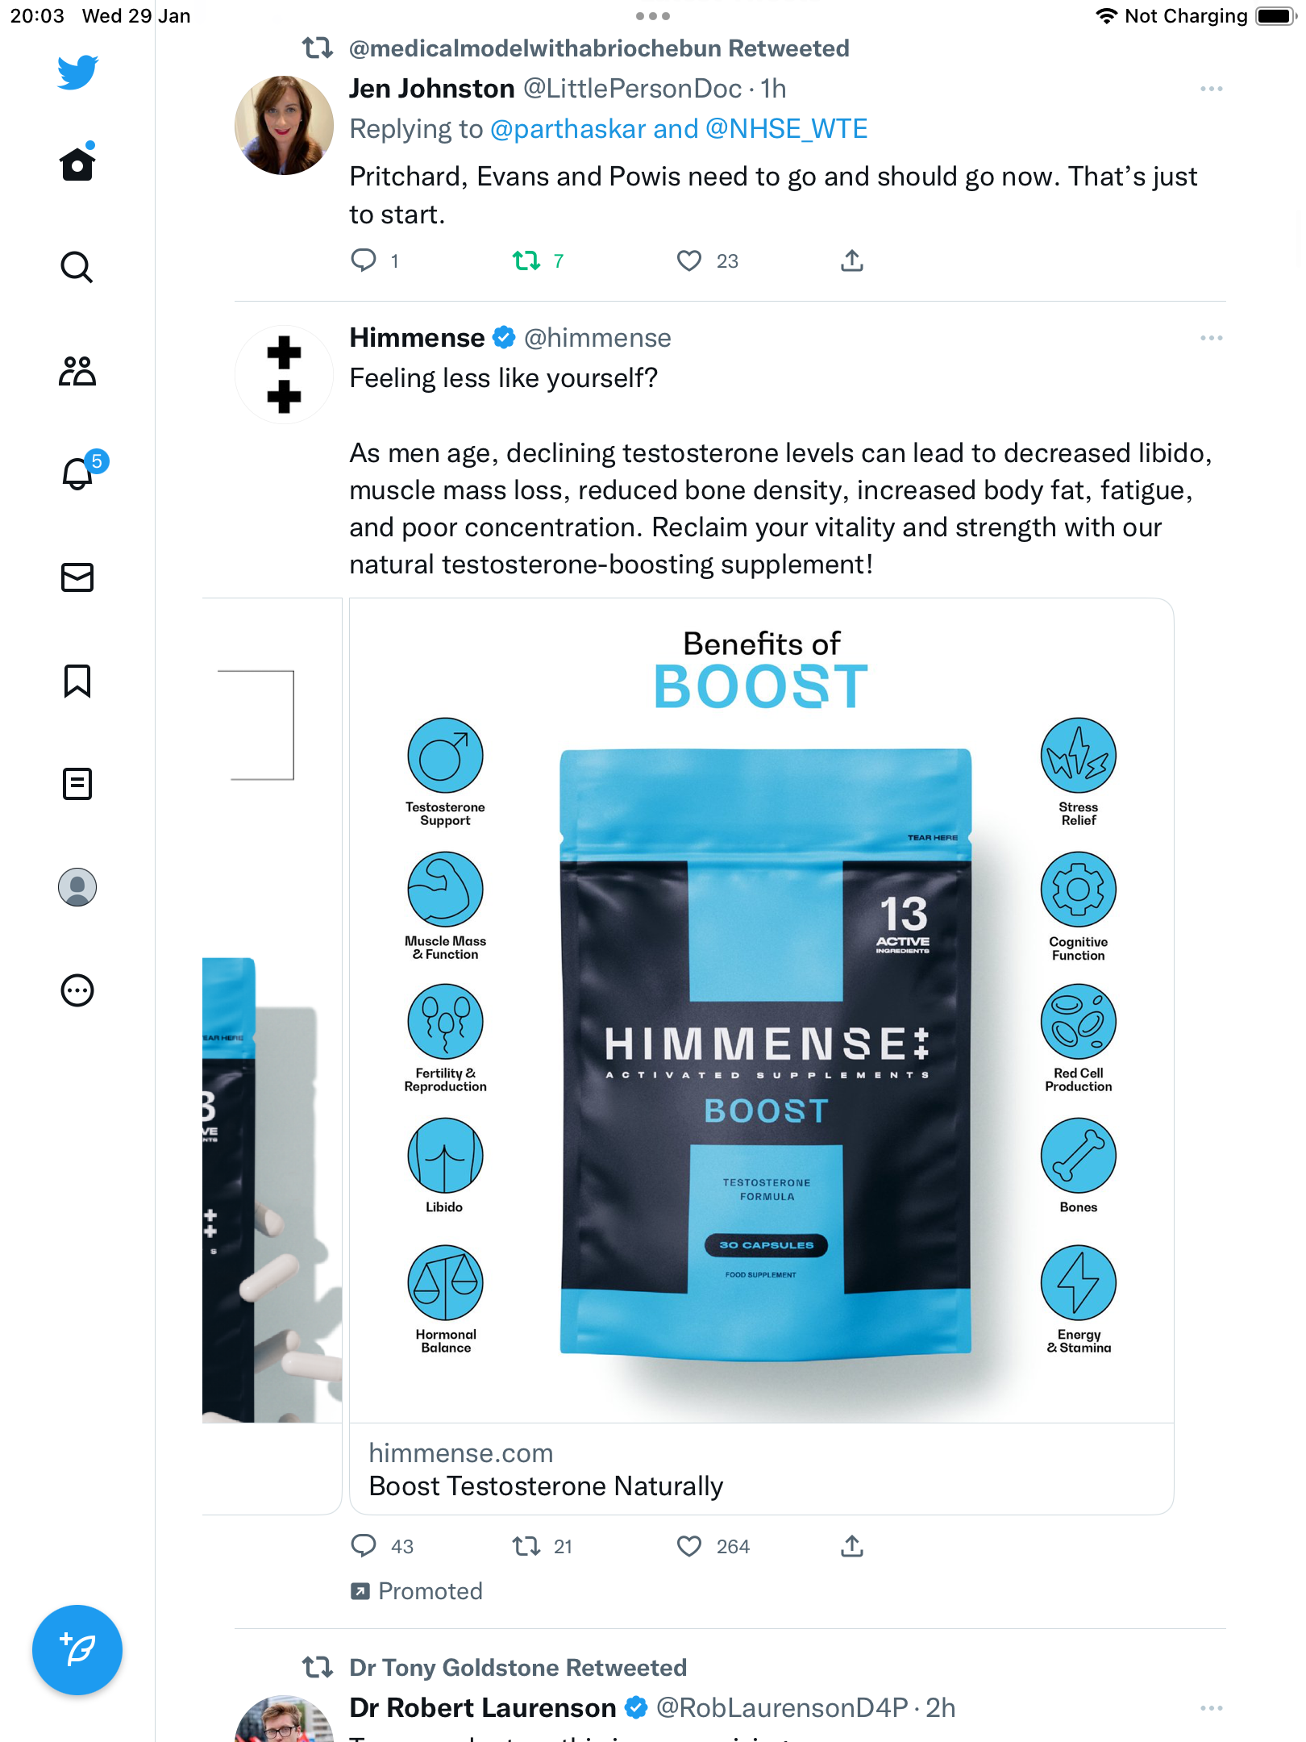This screenshot has width=1306, height=1742.
Task: Tap the compose tweet floating button
Action: (x=77, y=1650)
